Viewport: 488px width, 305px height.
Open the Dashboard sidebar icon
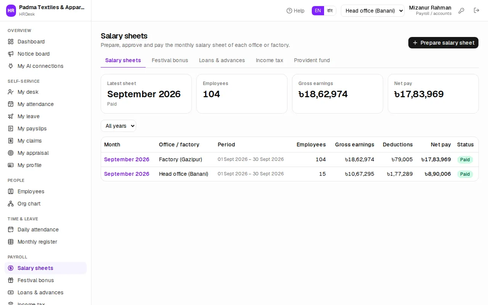tap(11, 42)
